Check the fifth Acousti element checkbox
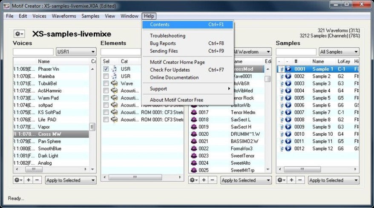 (x=106, y=120)
